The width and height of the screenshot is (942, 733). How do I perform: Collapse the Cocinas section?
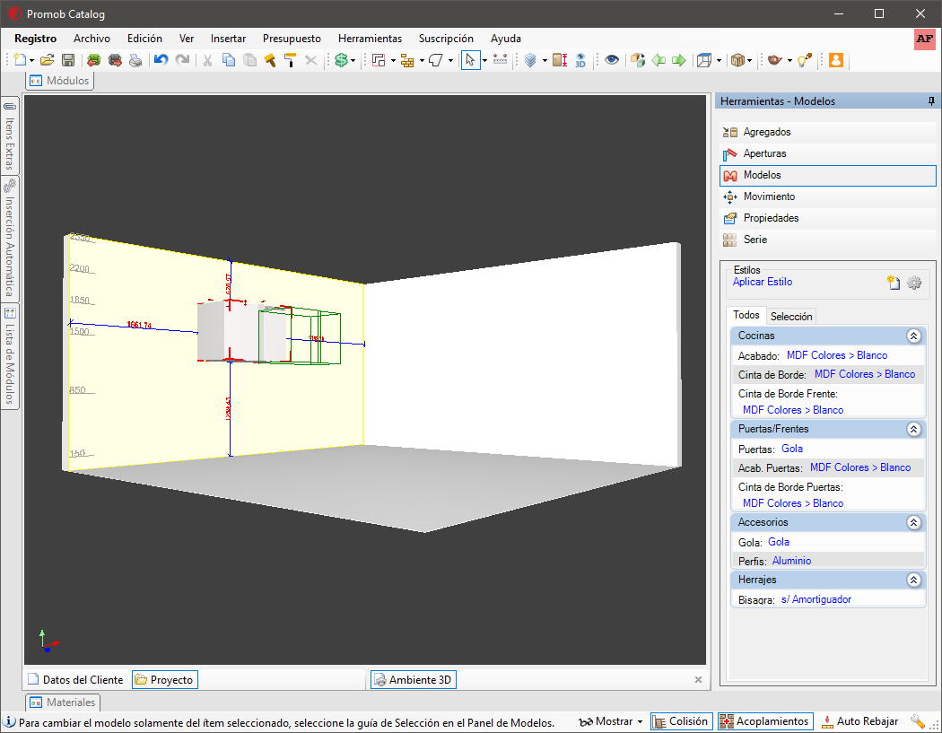click(x=913, y=336)
